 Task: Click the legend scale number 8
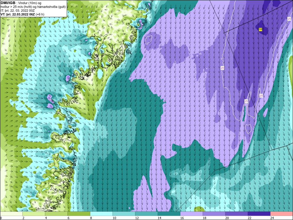[x=91, y=218]
